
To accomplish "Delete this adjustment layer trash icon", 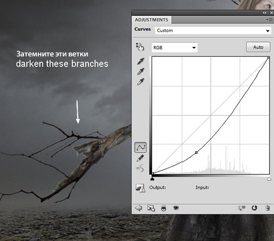I will pyautogui.click(x=268, y=208).
